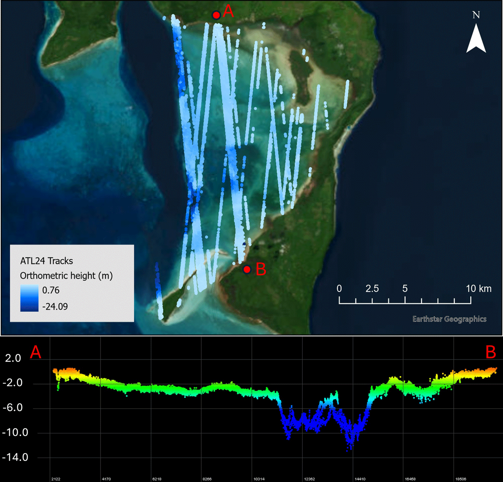Select the "ATL24 Tracks" legend title
Image resolution: width=503 pixels, height=482 pixels.
pyautogui.click(x=46, y=261)
